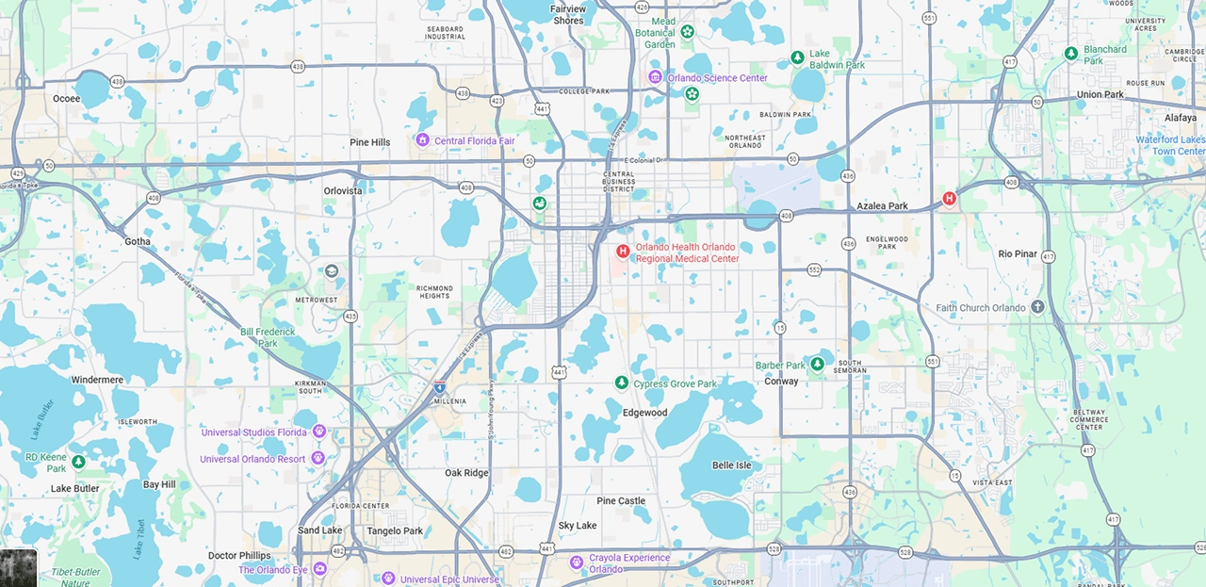This screenshot has height=587, width=1206.
Task: Click the Belle Isle label
Action: [x=732, y=465]
